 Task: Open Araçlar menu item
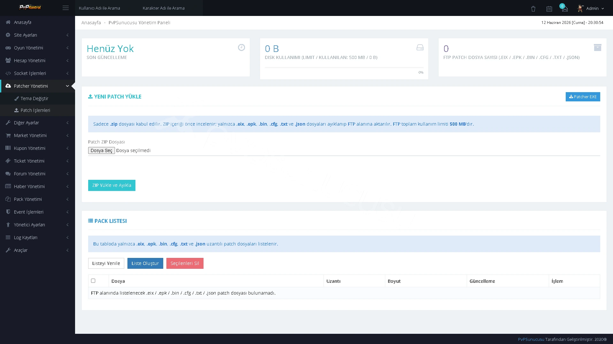[37, 250]
